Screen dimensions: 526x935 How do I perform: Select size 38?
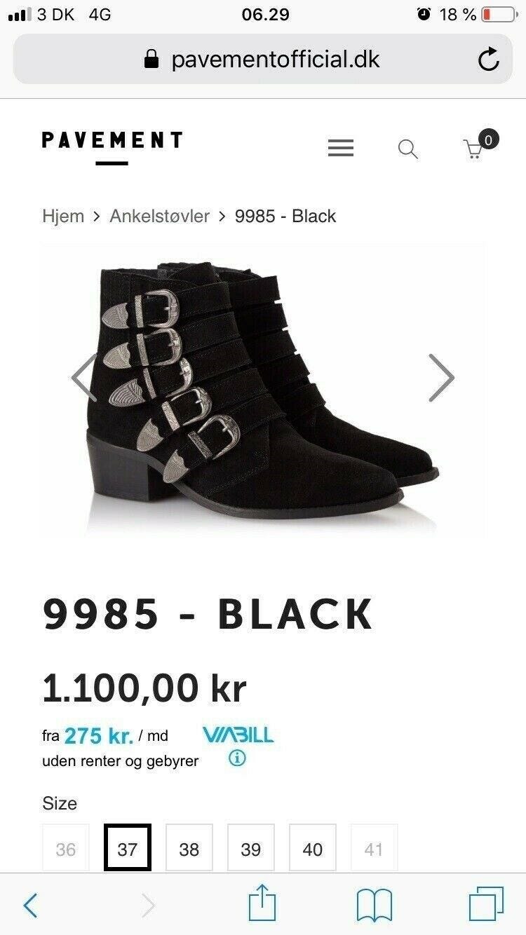[189, 849]
